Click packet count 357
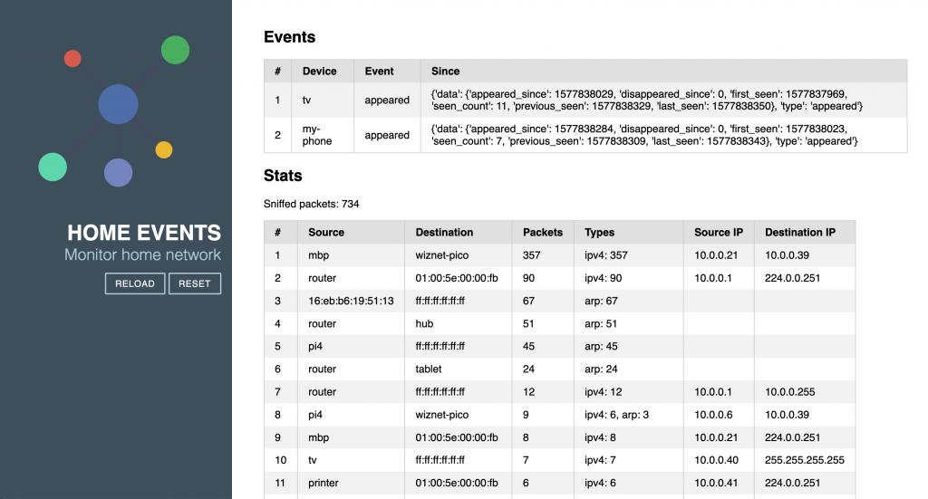This screenshot has height=499, width=928. (x=531, y=255)
